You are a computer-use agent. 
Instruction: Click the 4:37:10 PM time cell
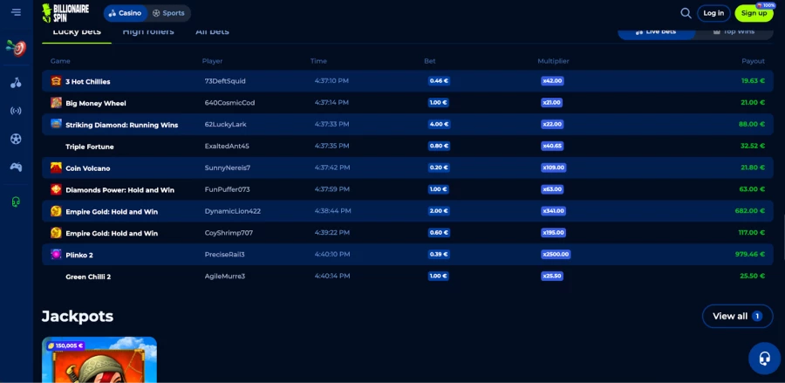(x=331, y=80)
